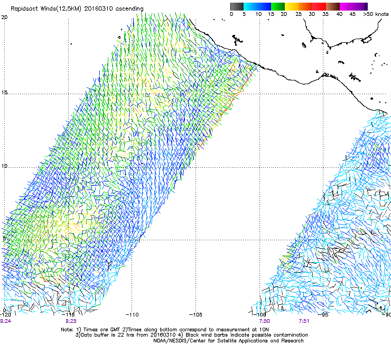This screenshot has width=391, height=344.
Task: Click the longitude label '-110'
Action: pyautogui.click(x=132, y=314)
